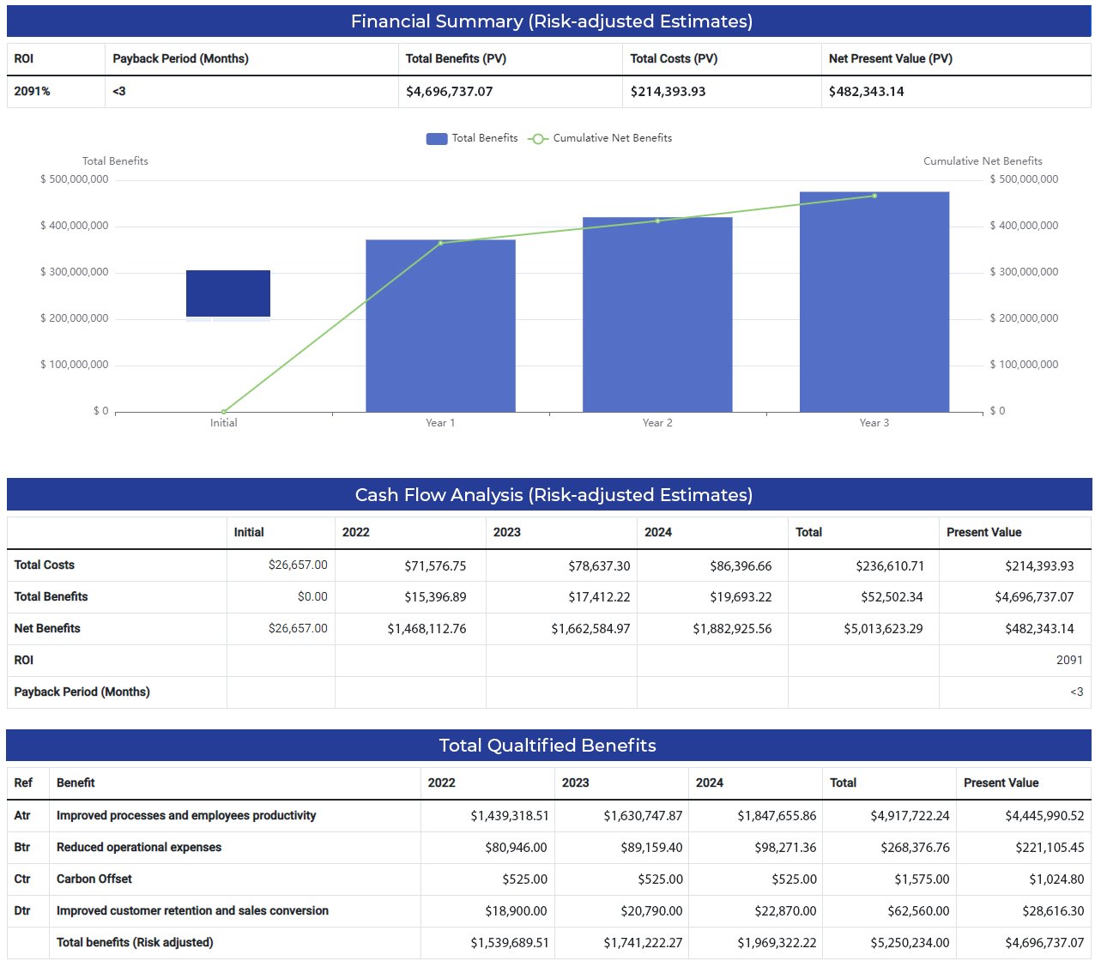Select the Total Costs row label
Viewport: 1095px width, 973px height.
(x=45, y=565)
